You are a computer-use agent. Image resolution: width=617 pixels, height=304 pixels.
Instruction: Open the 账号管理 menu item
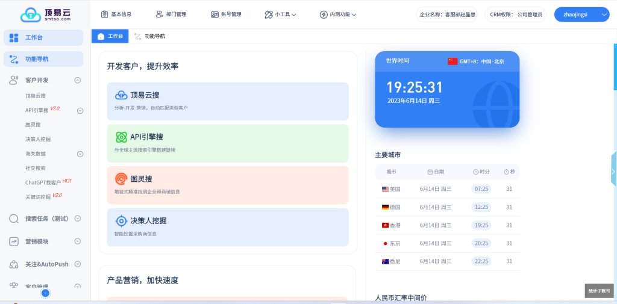226,14
